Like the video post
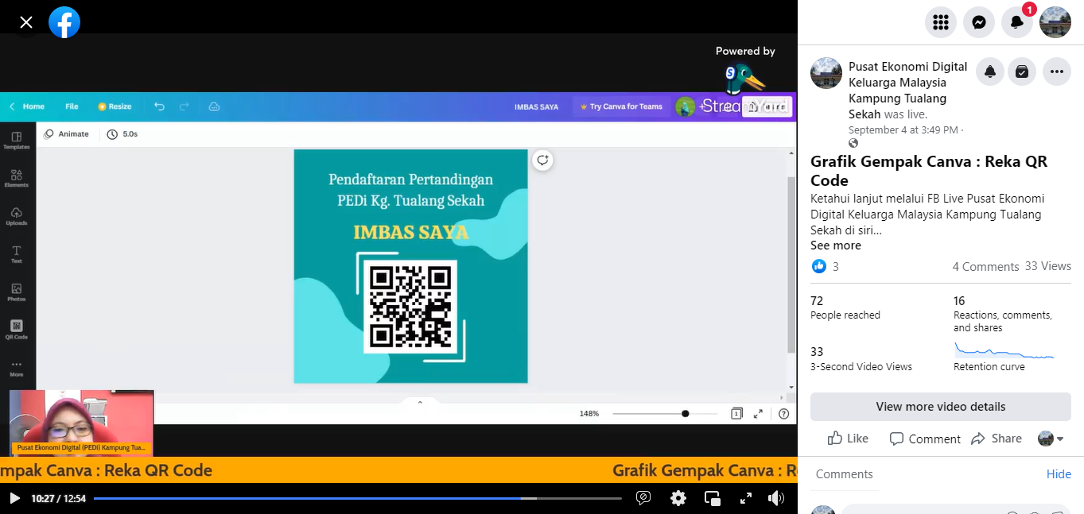 click(848, 439)
